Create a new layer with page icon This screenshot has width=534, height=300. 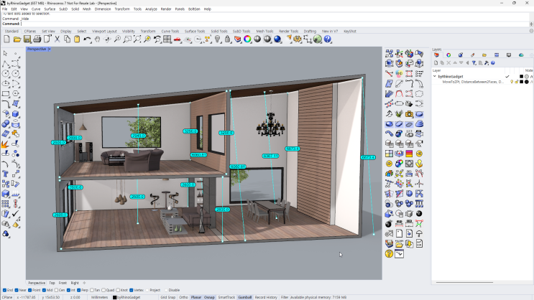coord(436,63)
